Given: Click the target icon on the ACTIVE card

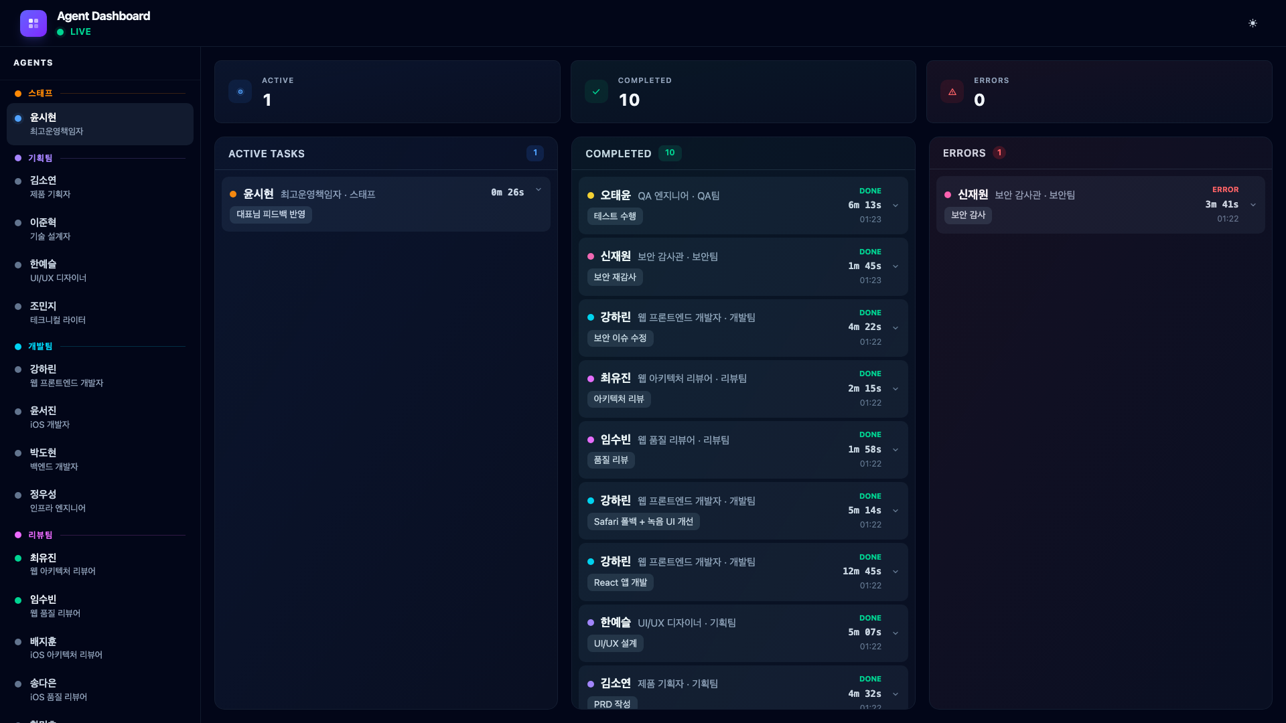Looking at the screenshot, I should pos(240,92).
